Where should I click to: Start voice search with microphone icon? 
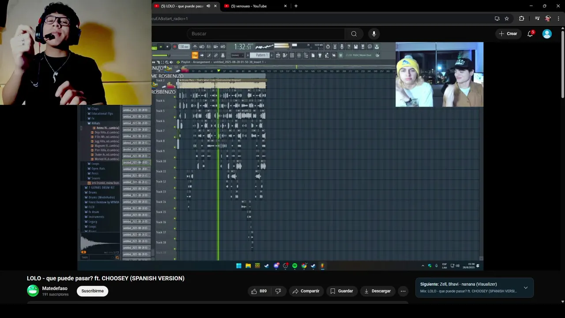point(374,34)
